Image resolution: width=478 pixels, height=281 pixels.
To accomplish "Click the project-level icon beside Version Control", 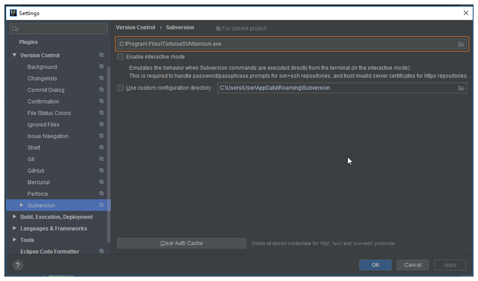I will 102,55.
